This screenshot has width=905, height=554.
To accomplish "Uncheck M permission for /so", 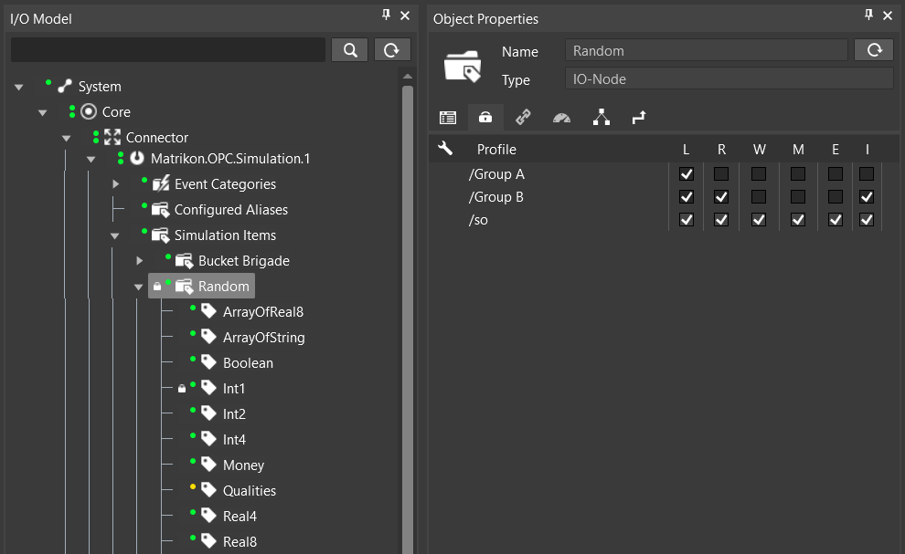I will click(x=798, y=220).
